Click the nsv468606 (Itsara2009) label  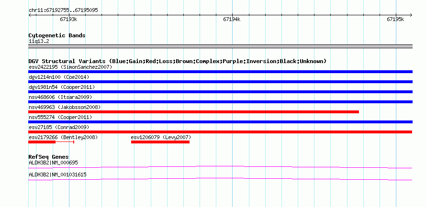(x=60, y=97)
